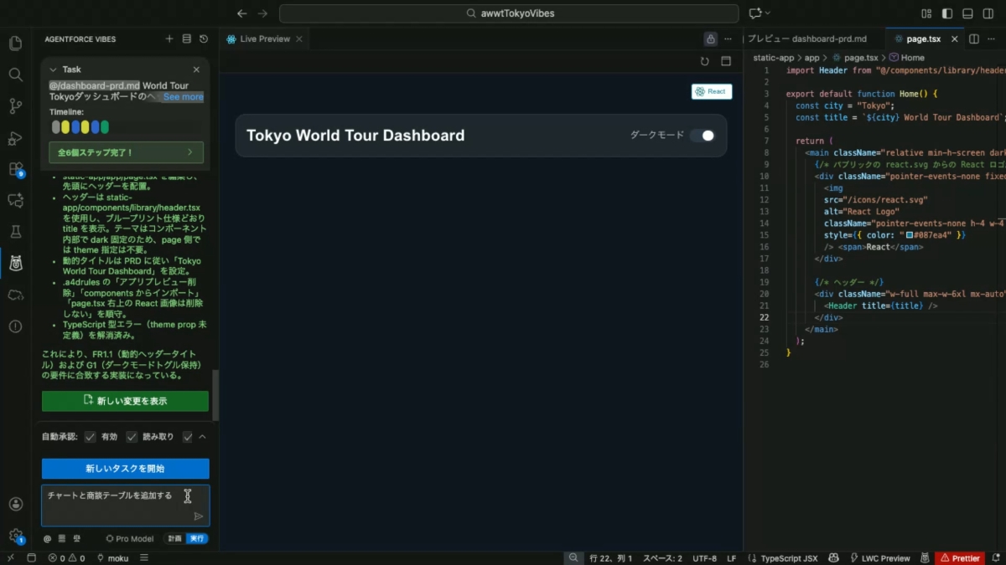Open the task history clock icon

pyautogui.click(x=204, y=39)
